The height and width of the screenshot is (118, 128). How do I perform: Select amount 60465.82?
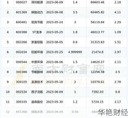tap(97, 12)
